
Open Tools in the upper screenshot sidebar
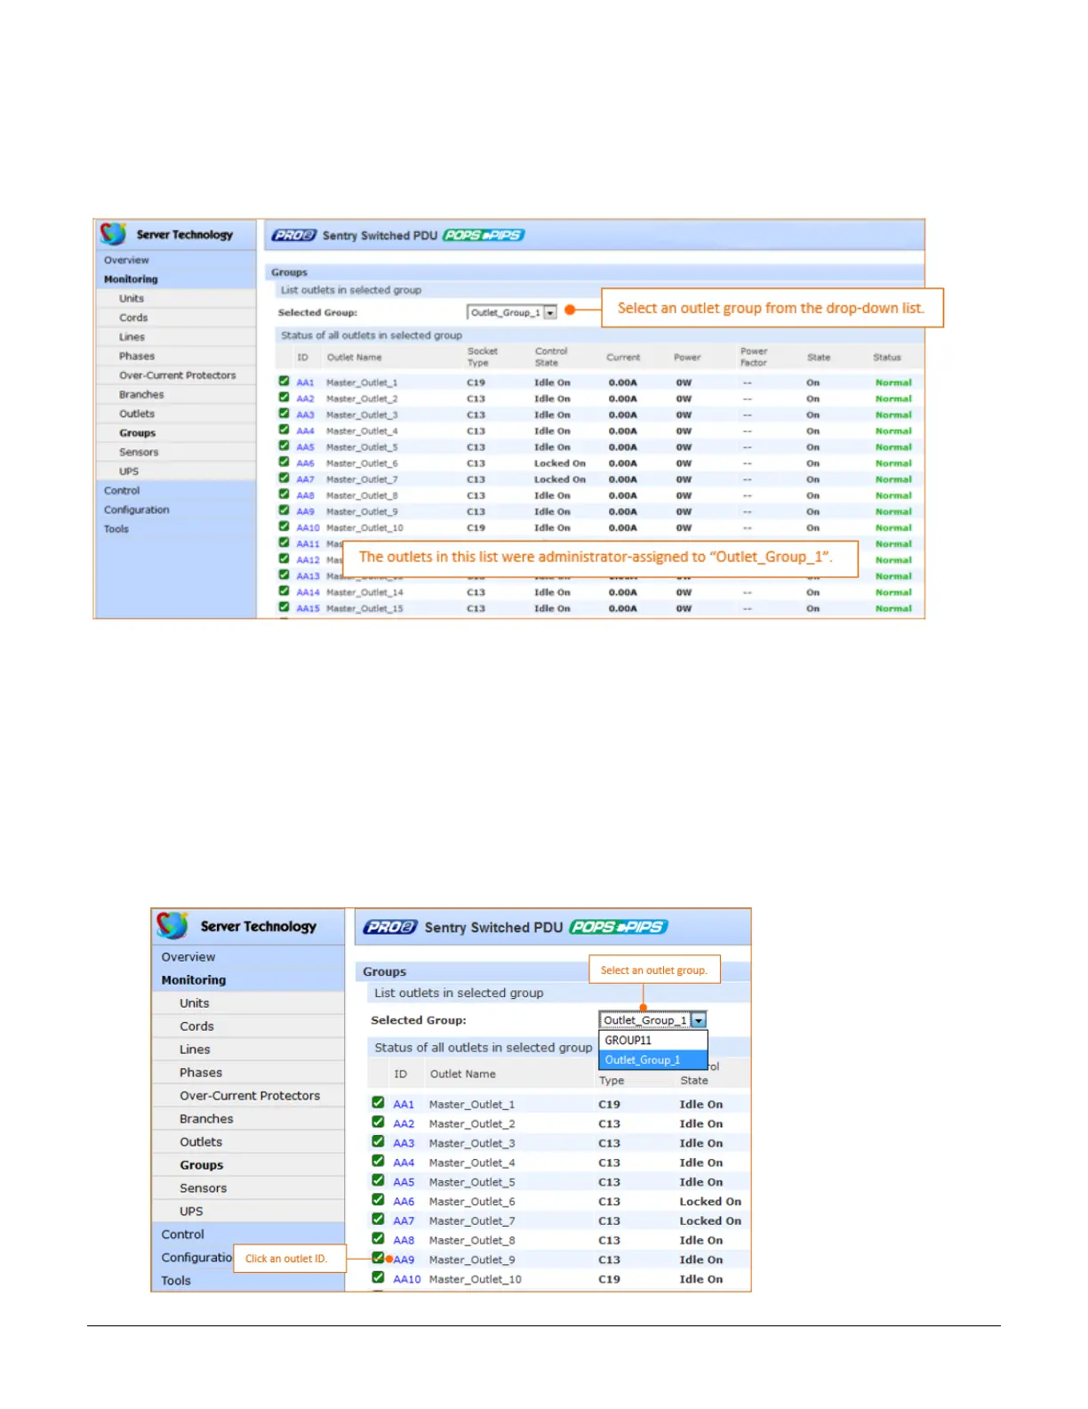[x=116, y=528]
